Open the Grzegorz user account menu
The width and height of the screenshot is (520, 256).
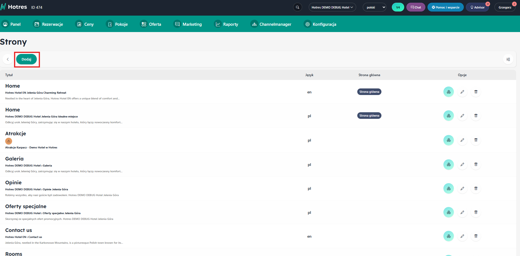point(505,7)
